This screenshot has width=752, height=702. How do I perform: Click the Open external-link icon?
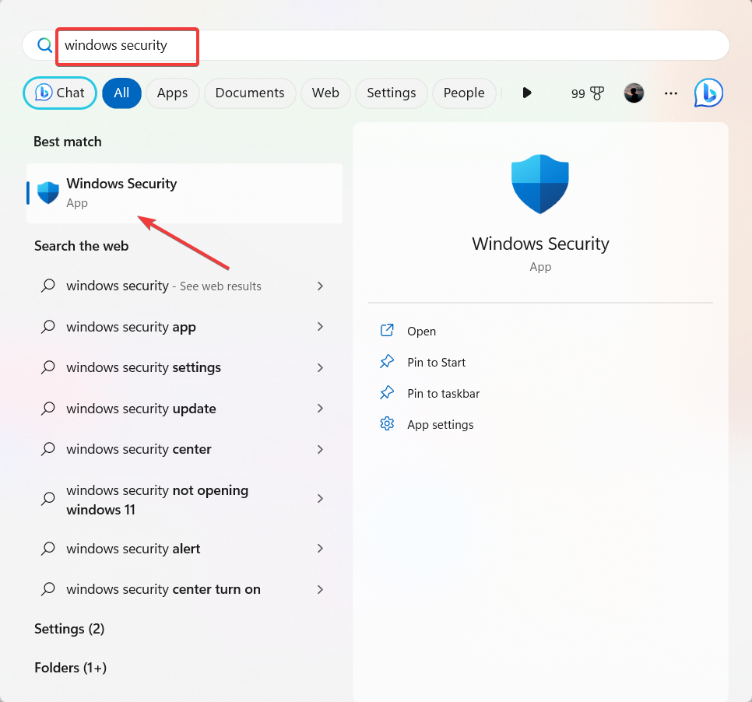click(387, 331)
